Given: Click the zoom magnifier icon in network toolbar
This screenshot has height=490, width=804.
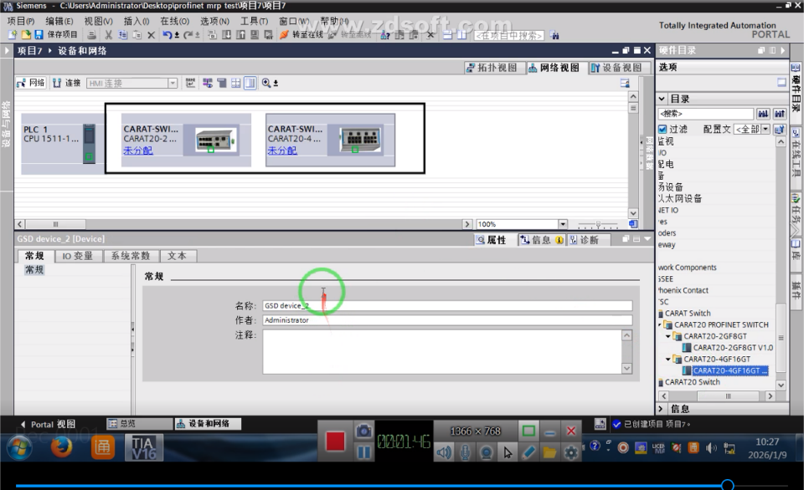Looking at the screenshot, I should 266,83.
